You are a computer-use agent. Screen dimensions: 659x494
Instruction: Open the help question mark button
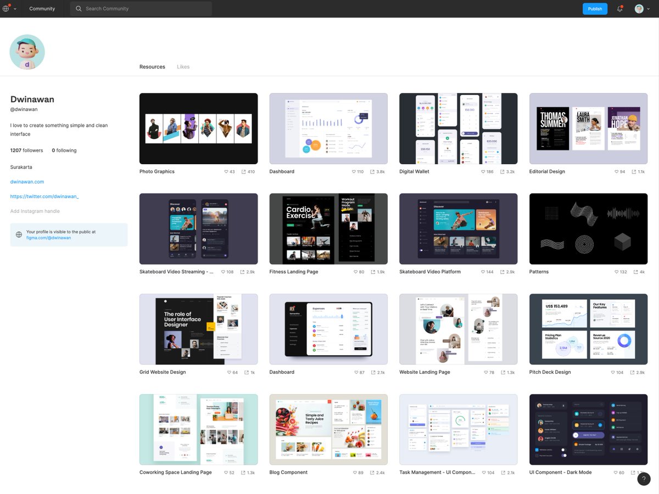pos(644,479)
